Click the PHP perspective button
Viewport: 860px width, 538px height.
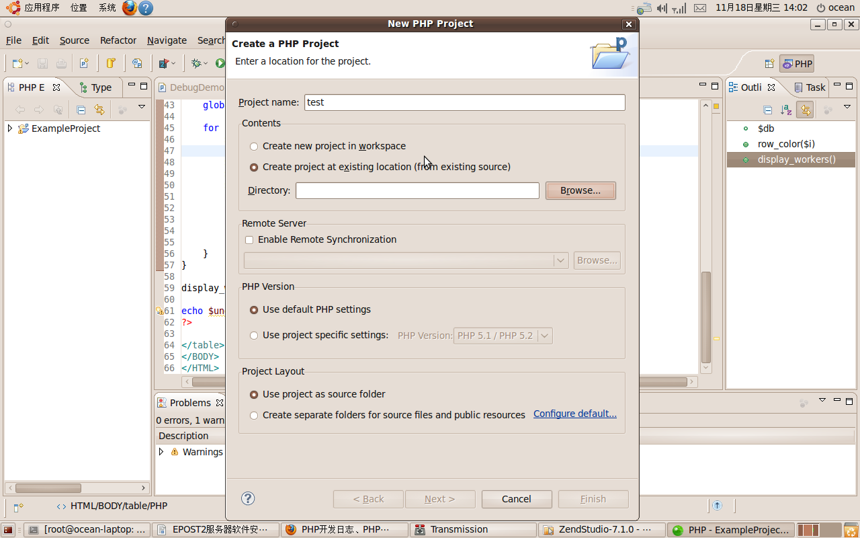coord(797,64)
